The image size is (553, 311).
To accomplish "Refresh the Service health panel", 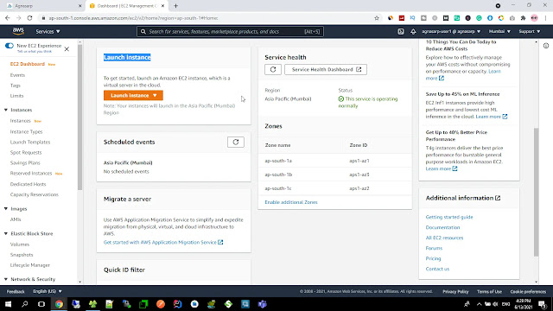I will coord(273,69).
